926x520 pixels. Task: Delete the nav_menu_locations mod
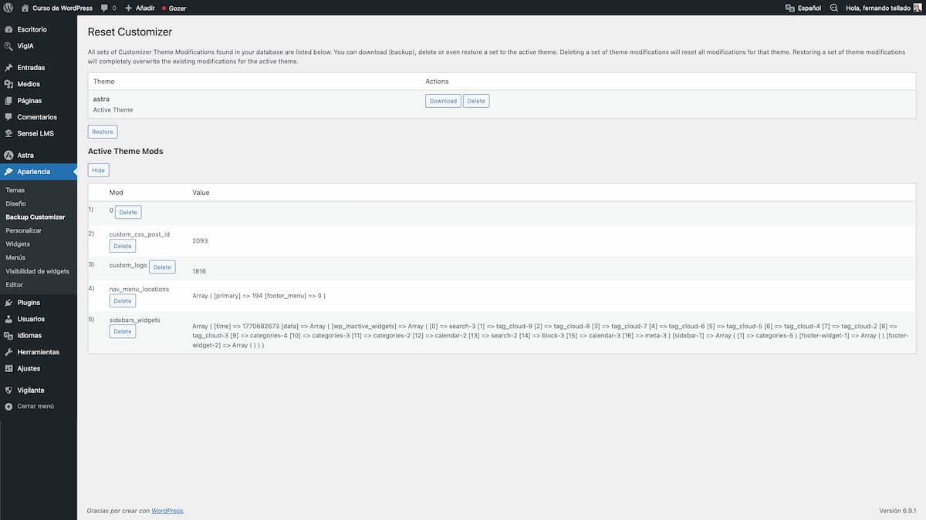123,300
